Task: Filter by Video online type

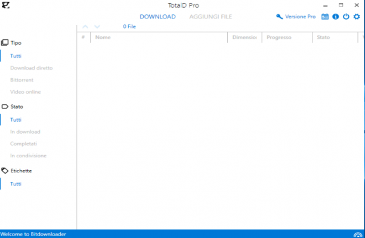Action: click(x=26, y=92)
